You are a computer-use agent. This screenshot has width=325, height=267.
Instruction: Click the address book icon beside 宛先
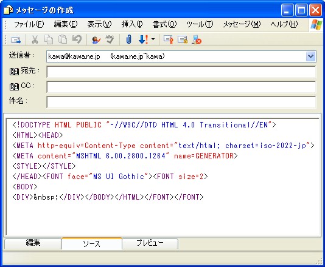(x=14, y=72)
